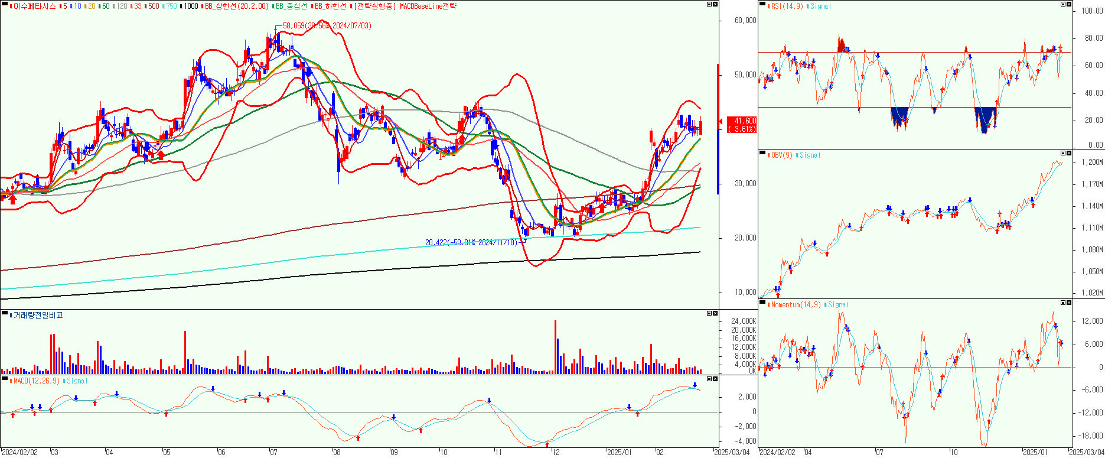This screenshot has height=458, width=1105.
Task: Collapse the volume panel black bar
Action: point(5,312)
